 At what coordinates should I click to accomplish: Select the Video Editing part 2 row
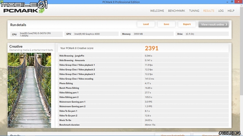(x=143, y=97)
